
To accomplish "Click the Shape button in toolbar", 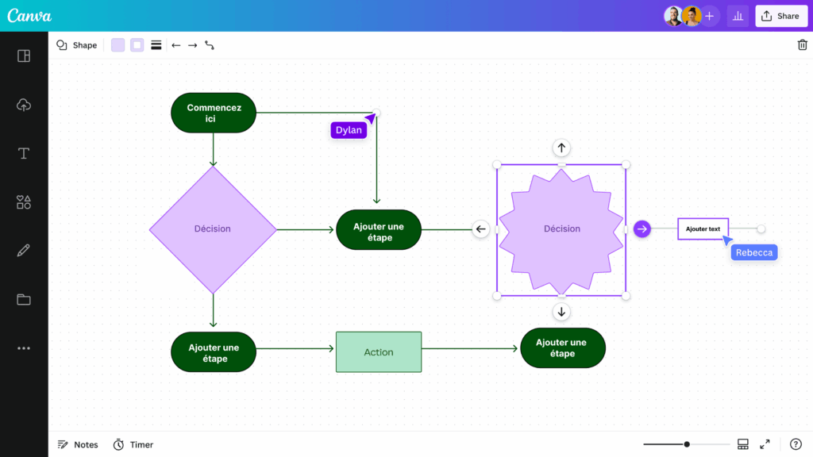I will pos(77,45).
